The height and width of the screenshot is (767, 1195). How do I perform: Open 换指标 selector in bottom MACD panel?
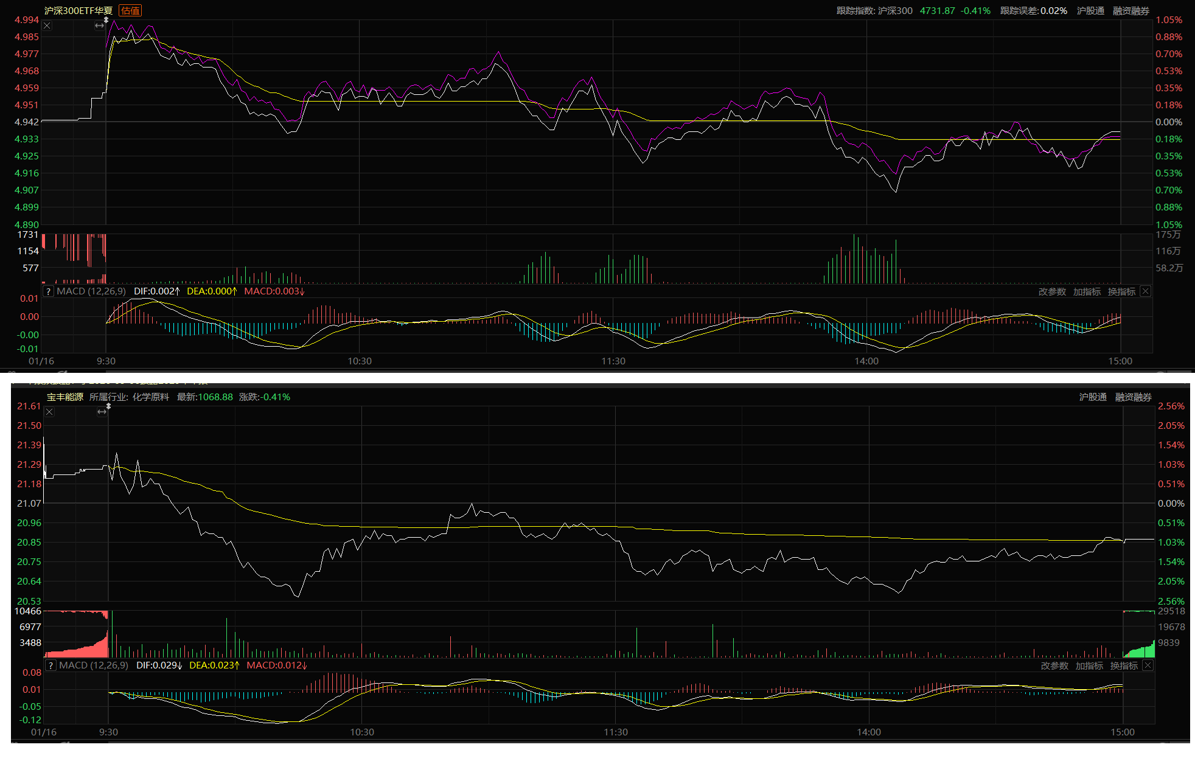click(x=1124, y=665)
